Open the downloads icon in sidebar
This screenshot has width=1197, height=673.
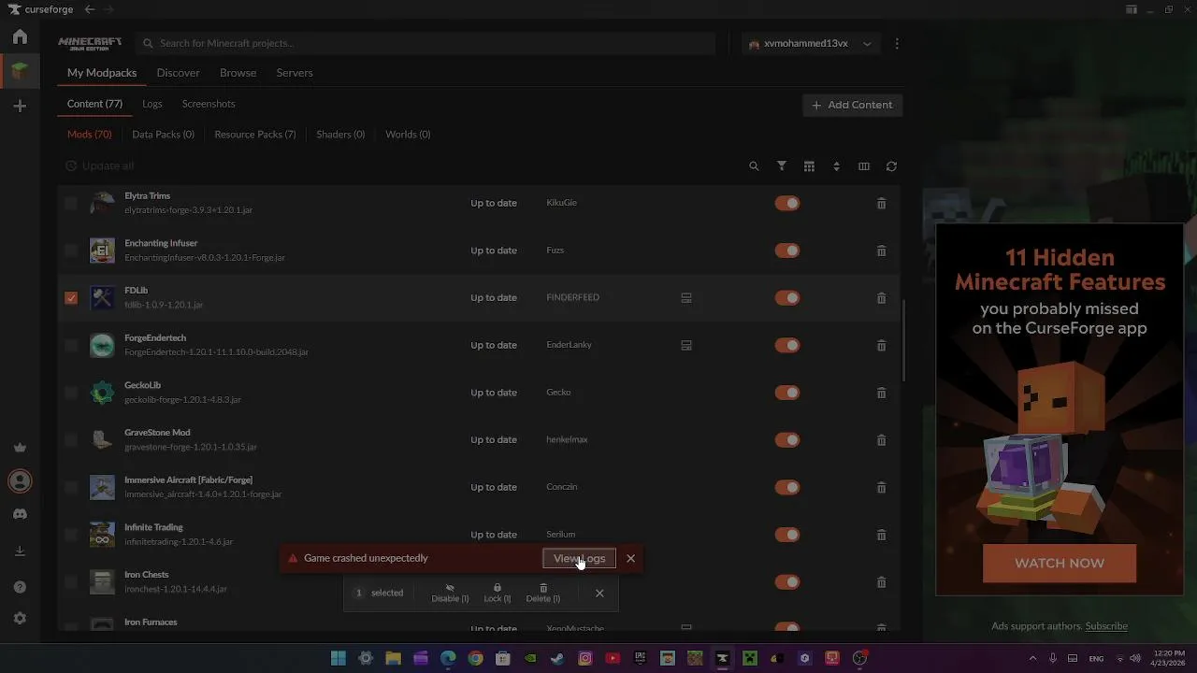[20, 551]
